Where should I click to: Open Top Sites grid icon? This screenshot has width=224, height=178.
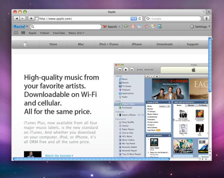(x=23, y=33)
